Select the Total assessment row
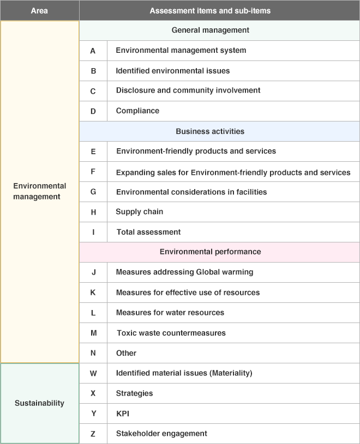 pyautogui.click(x=219, y=232)
